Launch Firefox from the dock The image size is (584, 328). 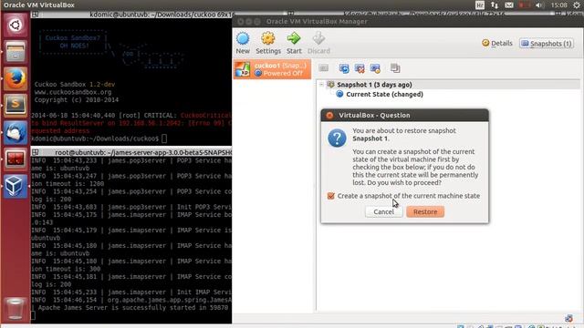click(x=16, y=79)
